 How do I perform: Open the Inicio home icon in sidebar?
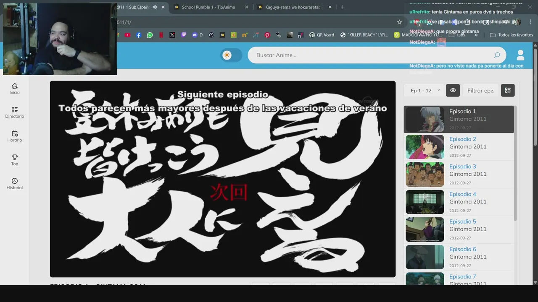[x=15, y=86]
